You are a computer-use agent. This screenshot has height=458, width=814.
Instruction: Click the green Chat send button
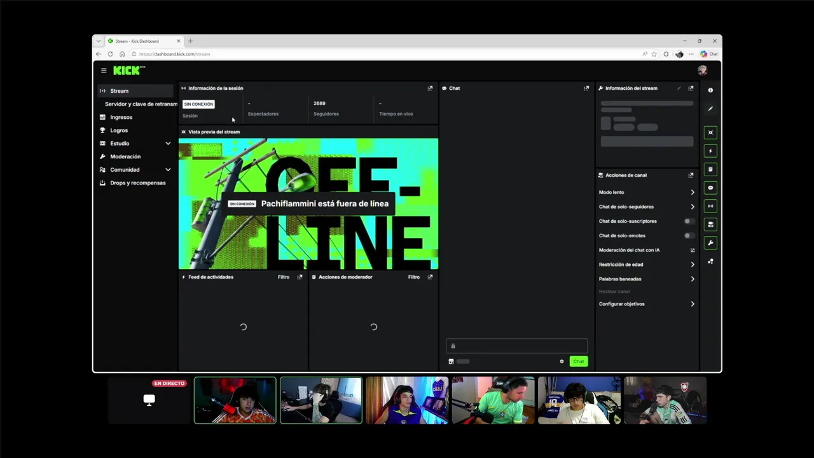click(578, 361)
